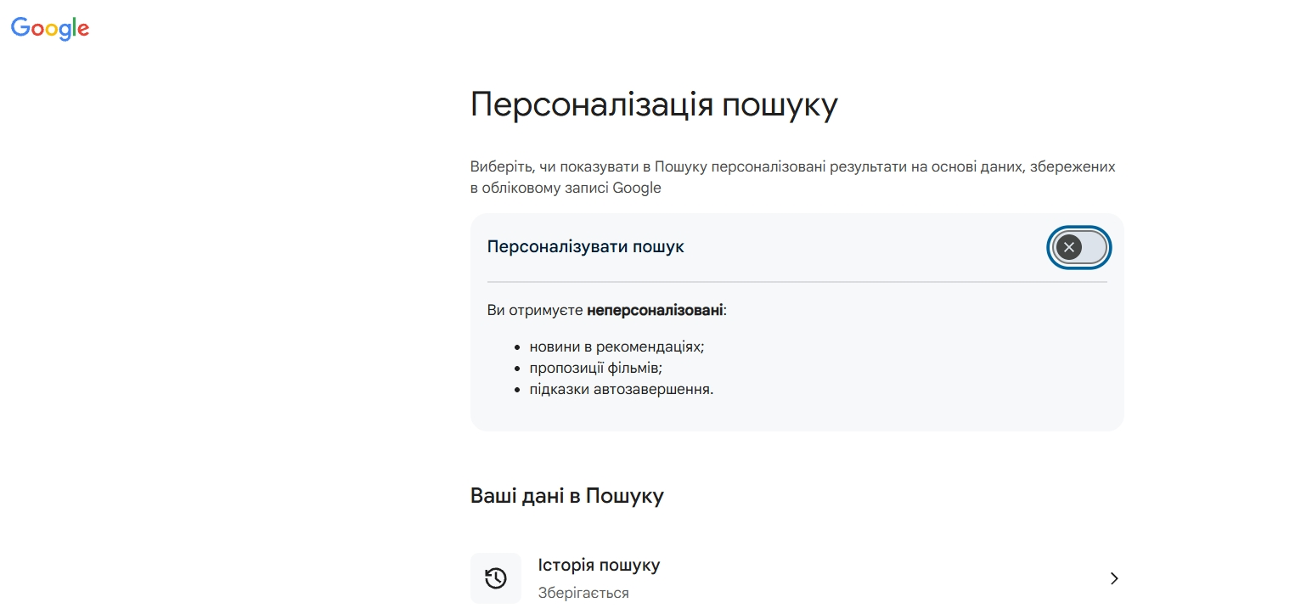
Task: Open 'Історія пошуку' settings
Action: [x=600, y=564]
